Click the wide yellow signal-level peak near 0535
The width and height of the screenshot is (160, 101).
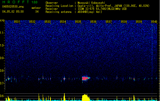[x=86, y=97]
